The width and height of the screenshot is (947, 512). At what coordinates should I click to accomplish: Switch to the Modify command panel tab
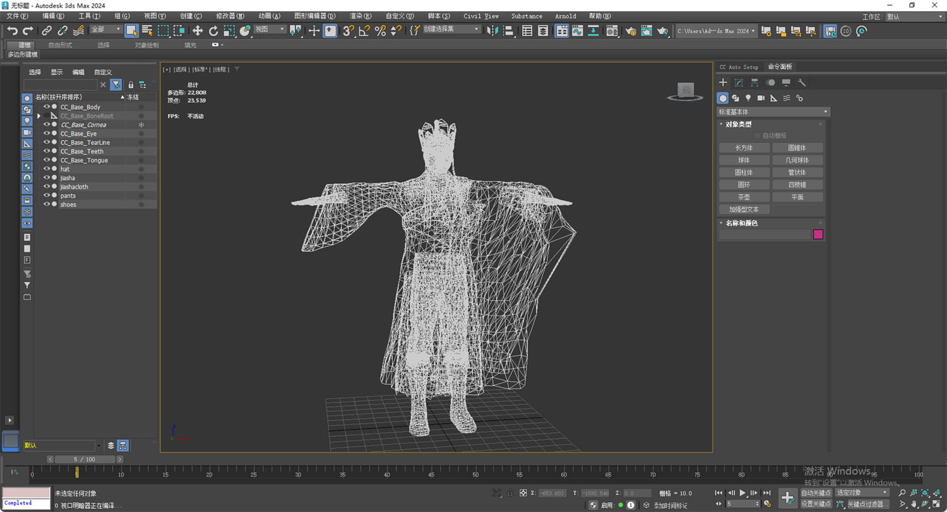(739, 83)
